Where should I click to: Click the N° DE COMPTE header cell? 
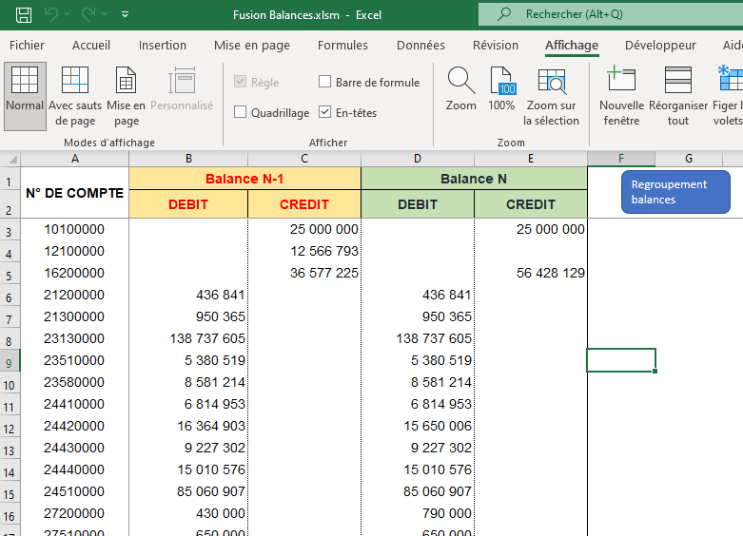[75, 193]
